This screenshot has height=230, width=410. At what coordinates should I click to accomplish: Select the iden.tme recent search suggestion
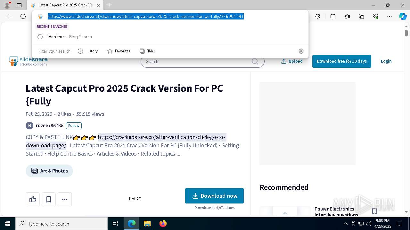point(170,37)
